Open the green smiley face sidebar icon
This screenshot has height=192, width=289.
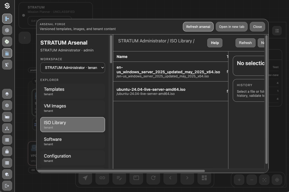pyautogui.click(x=7, y=42)
